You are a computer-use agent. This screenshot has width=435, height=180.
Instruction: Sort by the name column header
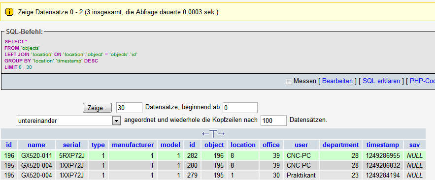pos(36,145)
